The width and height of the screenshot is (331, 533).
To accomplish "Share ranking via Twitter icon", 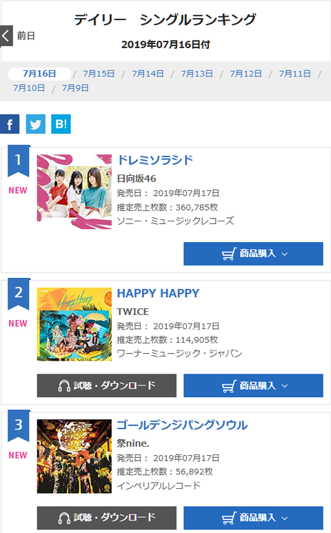I will [35, 124].
